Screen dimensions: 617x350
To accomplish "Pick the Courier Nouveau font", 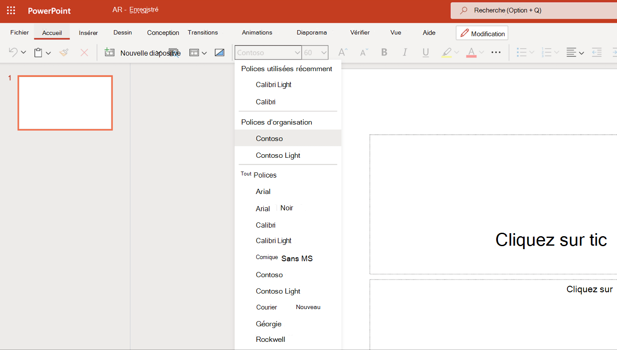I will [288, 307].
